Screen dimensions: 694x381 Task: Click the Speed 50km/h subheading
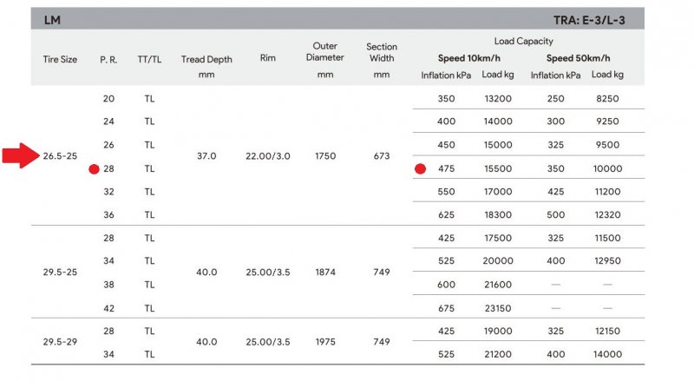pyautogui.click(x=578, y=58)
